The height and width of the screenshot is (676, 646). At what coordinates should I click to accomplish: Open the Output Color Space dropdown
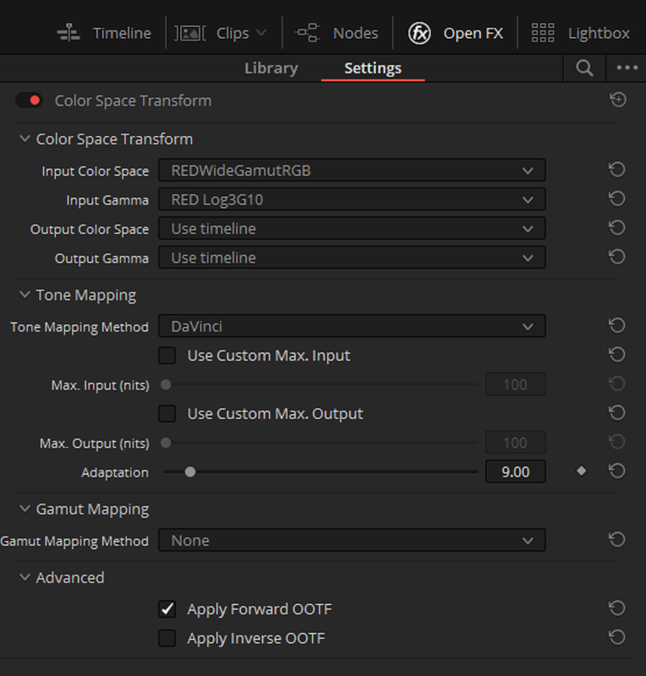352,228
